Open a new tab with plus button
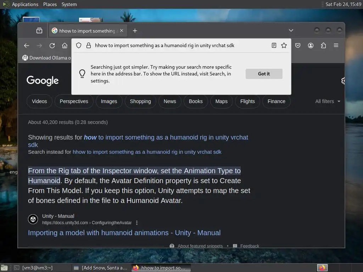363x272 pixels. point(135,31)
